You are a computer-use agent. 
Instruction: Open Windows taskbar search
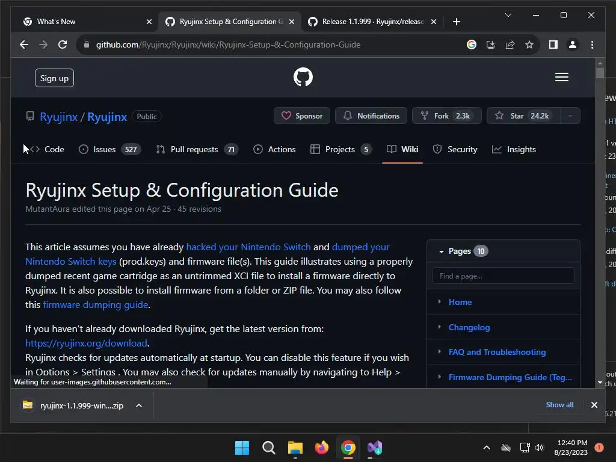pos(269,448)
